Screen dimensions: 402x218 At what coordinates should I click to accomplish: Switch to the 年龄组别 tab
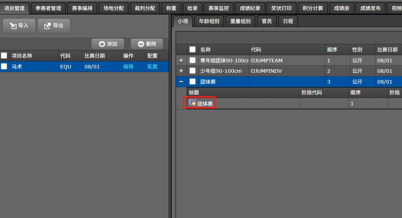(x=209, y=21)
